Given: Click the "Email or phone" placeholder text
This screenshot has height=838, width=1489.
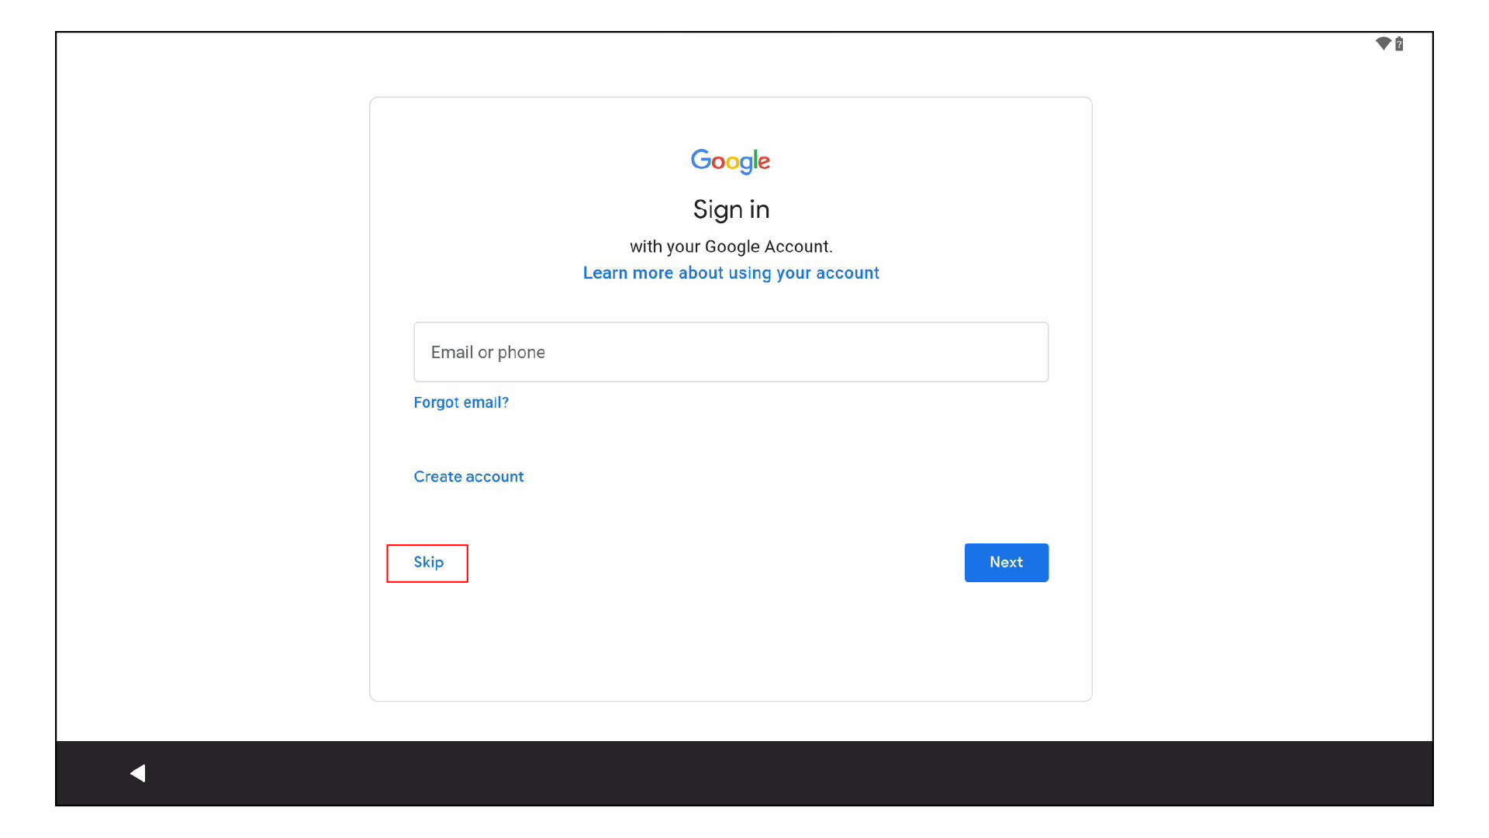Looking at the screenshot, I should [488, 353].
